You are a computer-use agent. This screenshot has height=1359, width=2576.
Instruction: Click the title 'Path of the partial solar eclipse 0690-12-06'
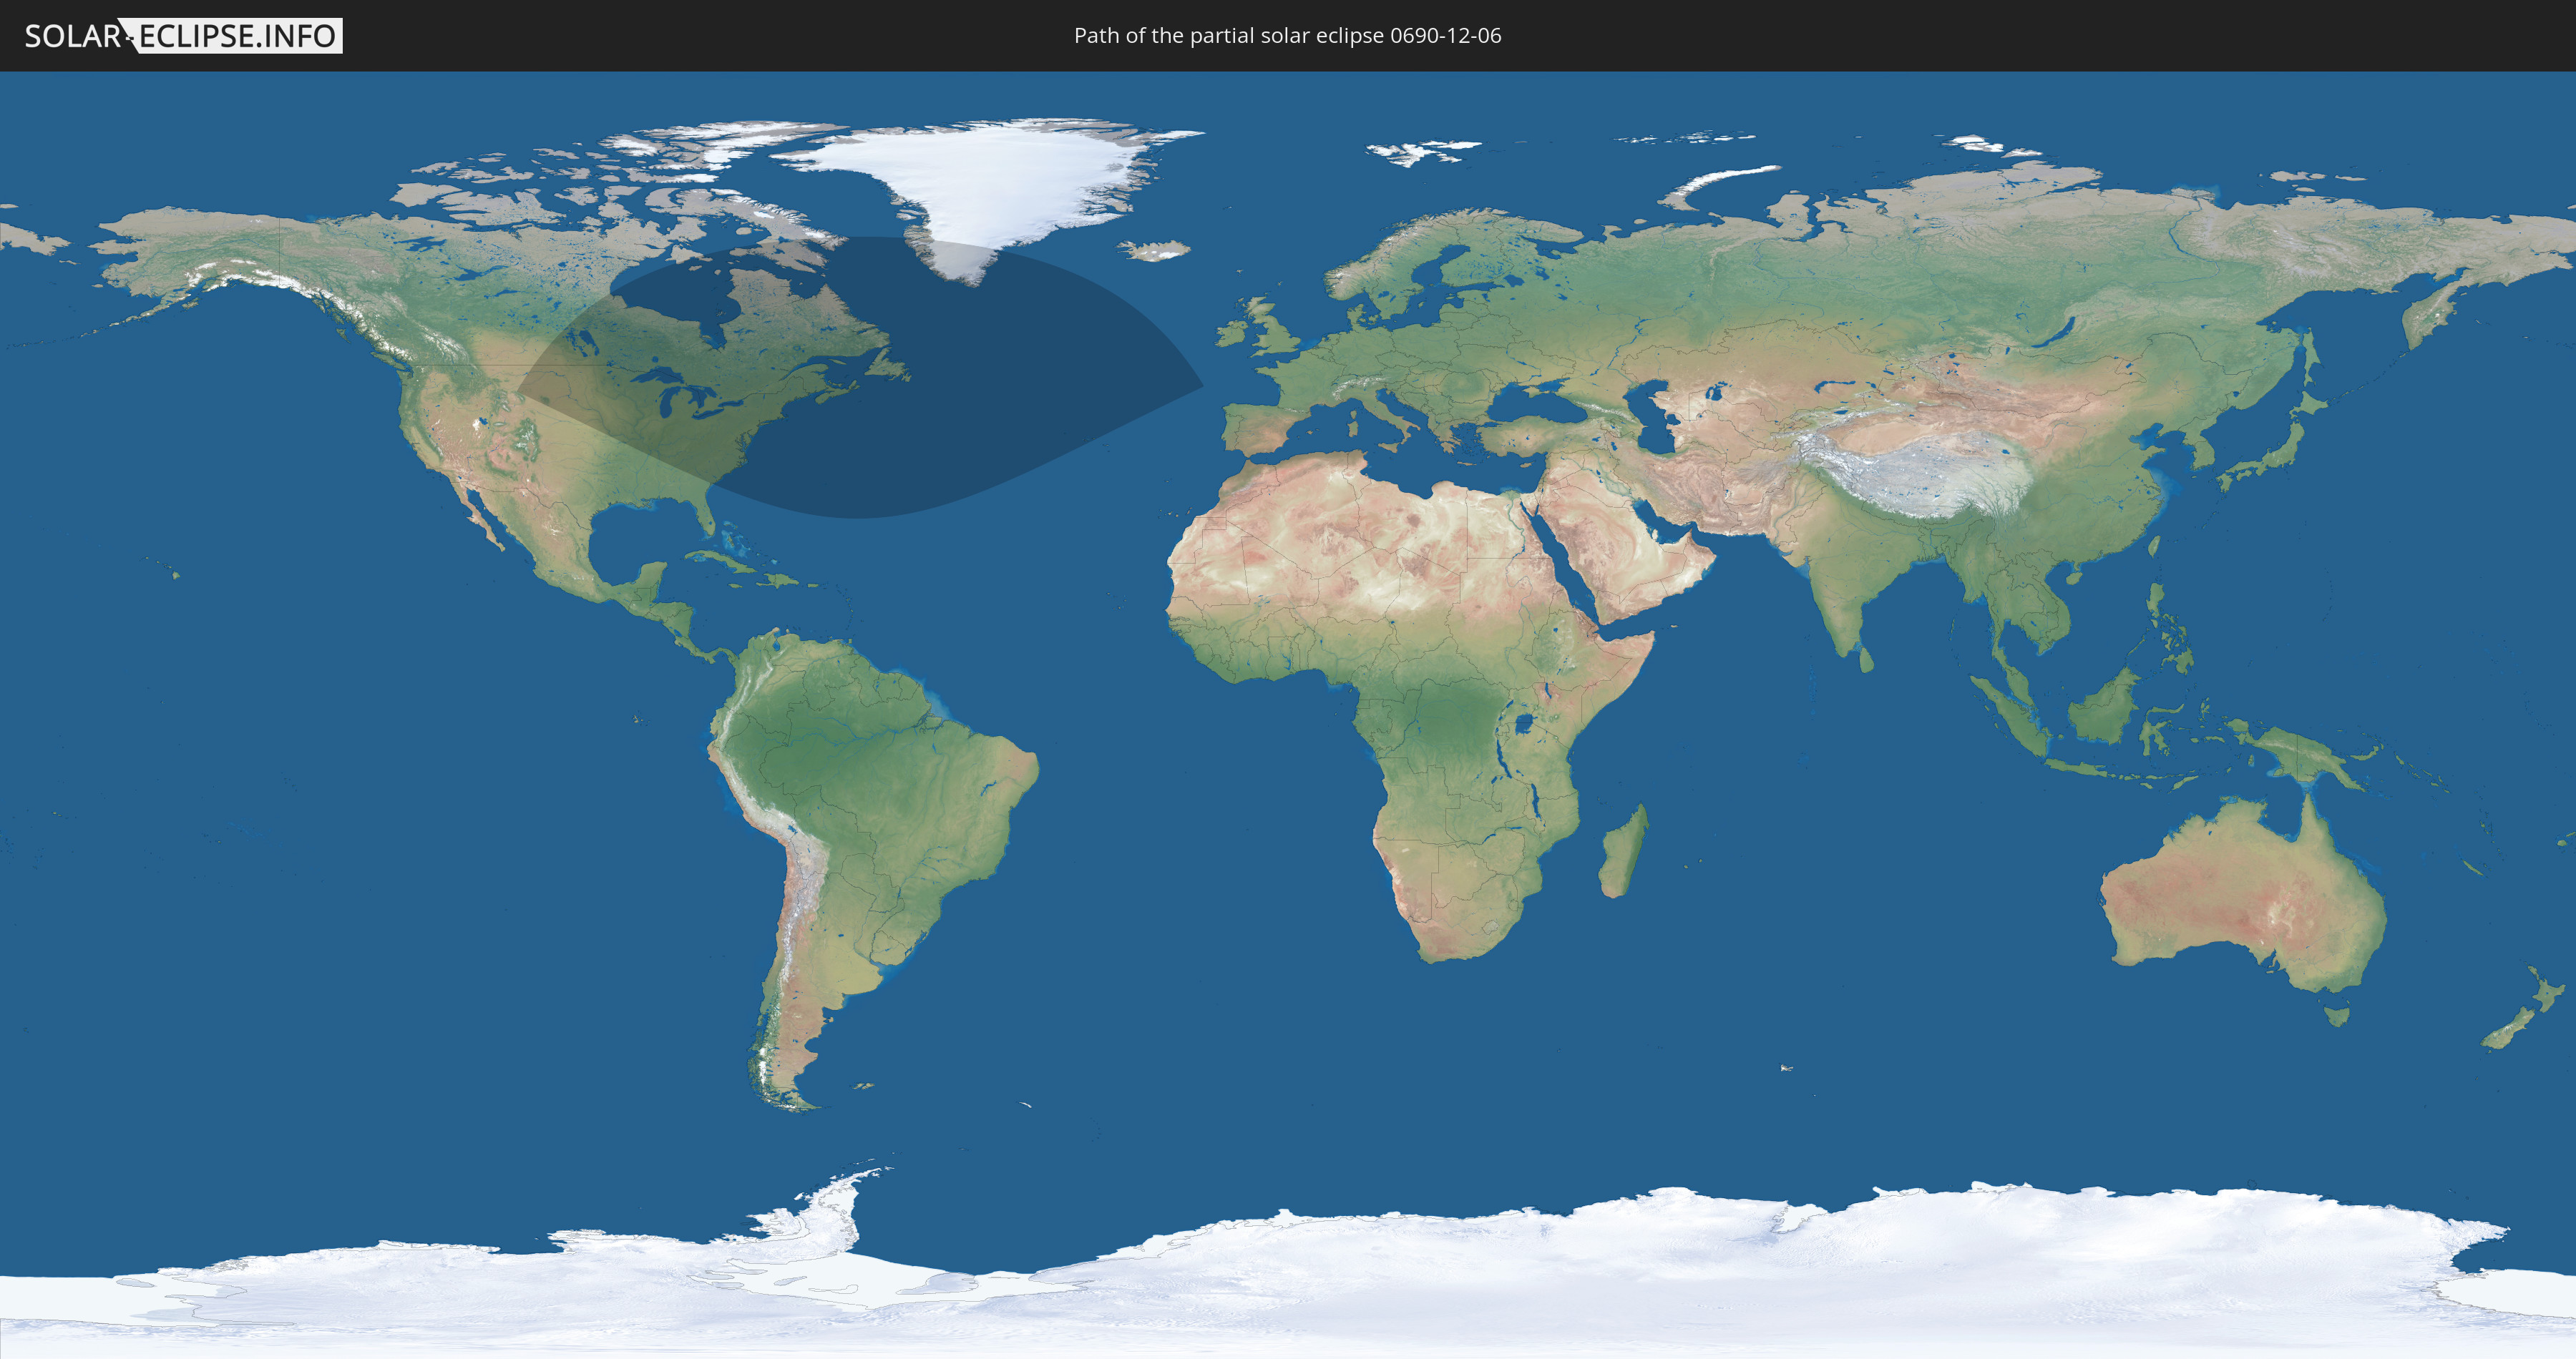pyautogui.click(x=1287, y=36)
